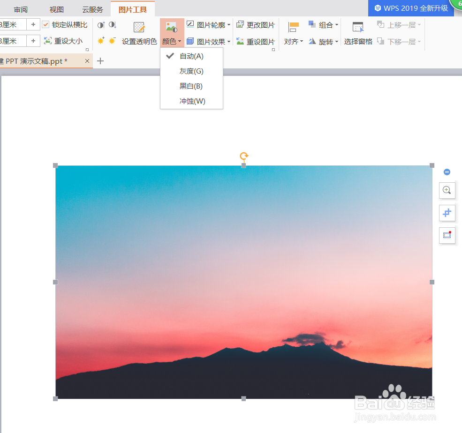Click the magnifier zoom preview icon
Image resolution: width=462 pixels, height=433 pixels.
pyautogui.click(x=447, y=190)
